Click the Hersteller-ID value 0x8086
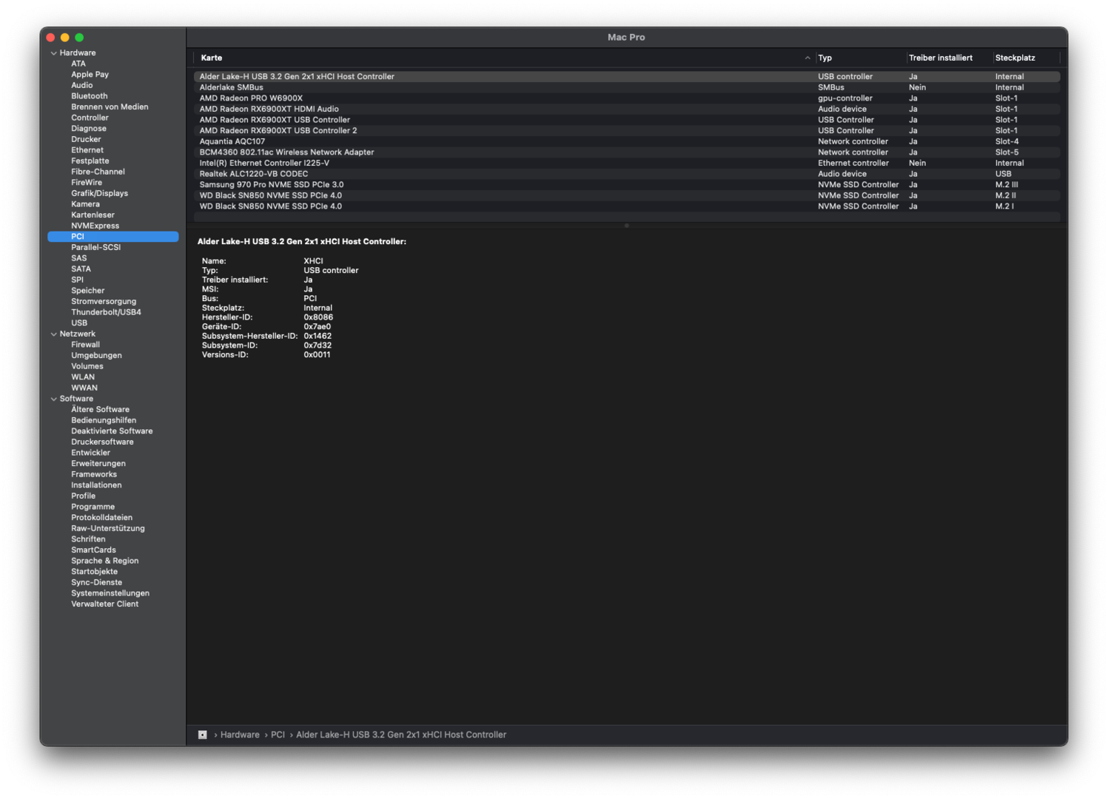The image size is (1108, 799). tap(318, 317)
